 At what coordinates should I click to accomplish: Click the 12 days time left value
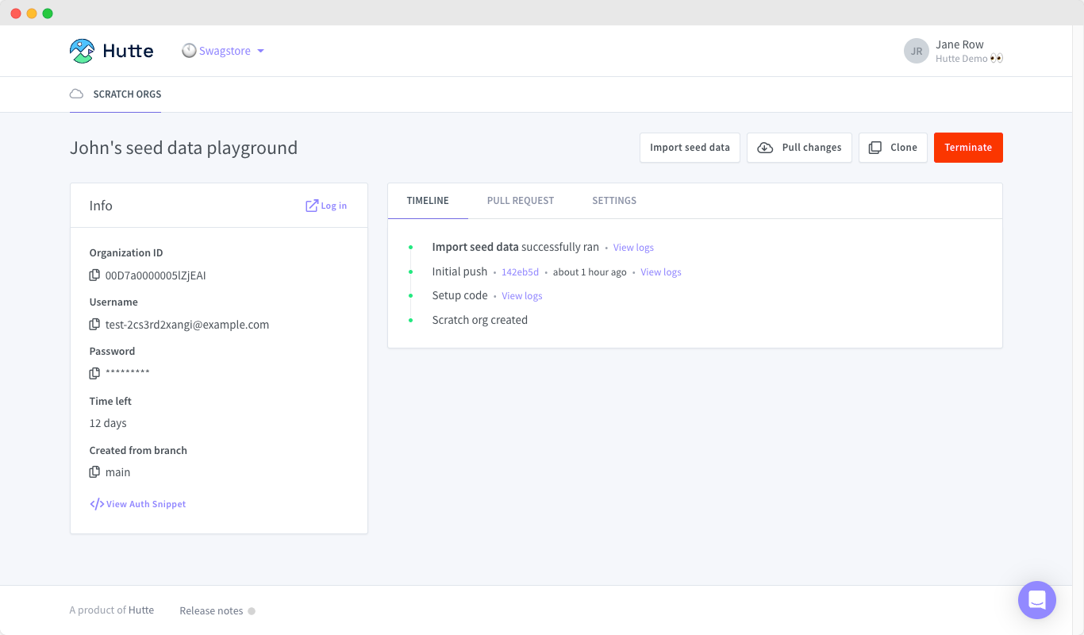[108, 423]
